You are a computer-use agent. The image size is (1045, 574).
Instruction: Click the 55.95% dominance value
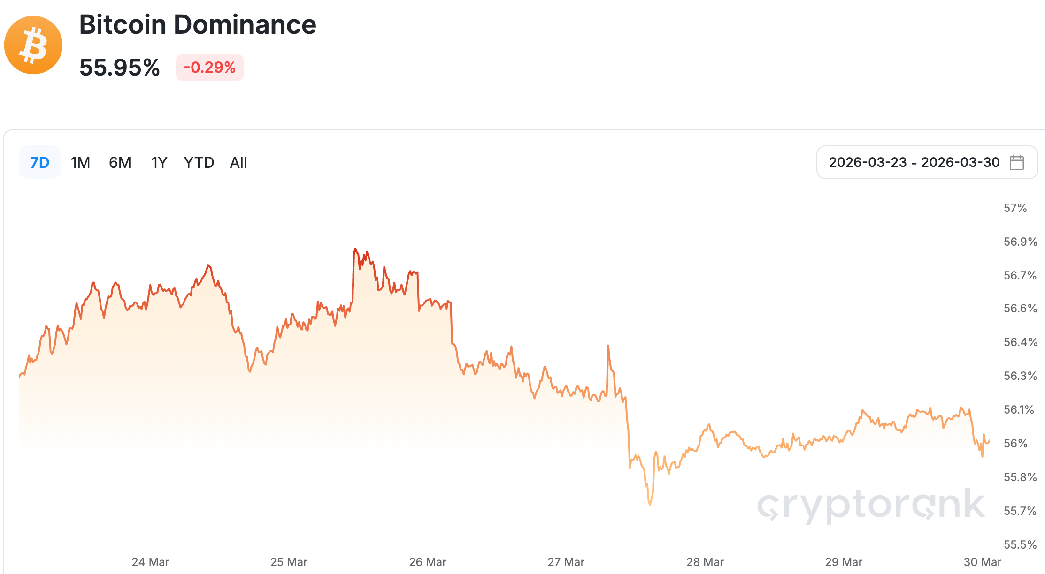(120, 68)
